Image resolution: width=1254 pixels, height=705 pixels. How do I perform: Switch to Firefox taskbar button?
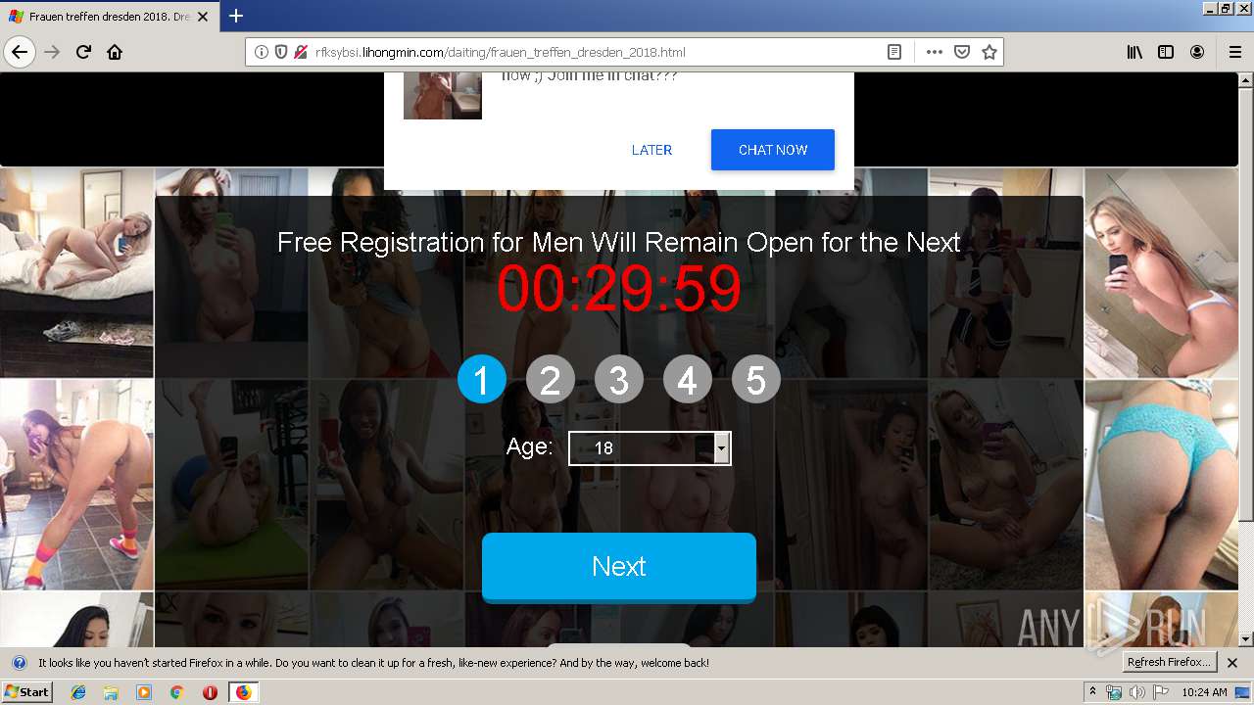(x=243, y=692)
